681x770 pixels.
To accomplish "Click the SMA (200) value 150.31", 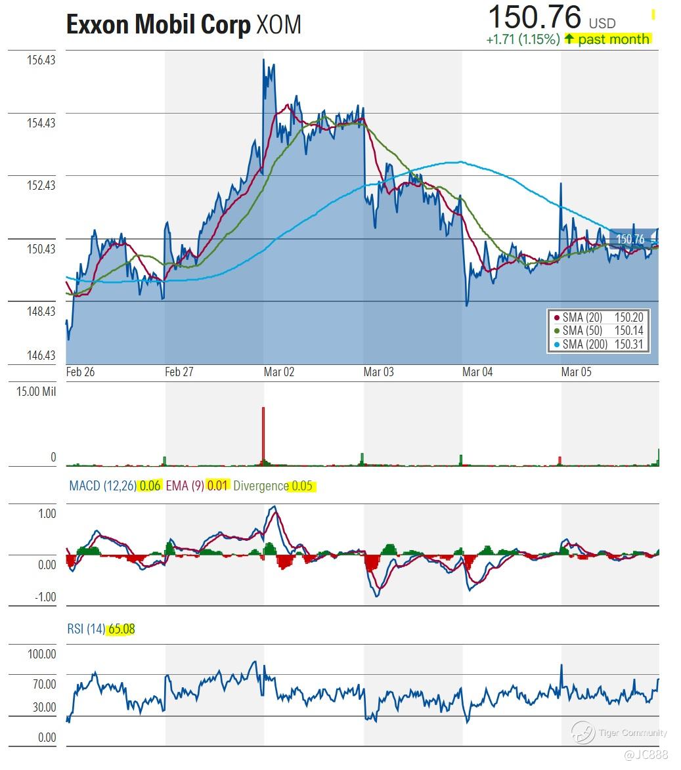I will [629, 345].
